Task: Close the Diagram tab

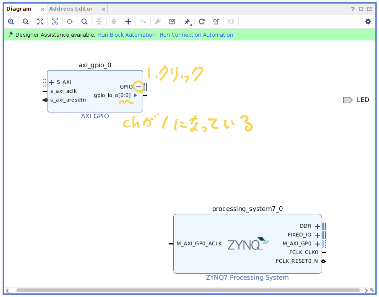Action: (42, 9)
